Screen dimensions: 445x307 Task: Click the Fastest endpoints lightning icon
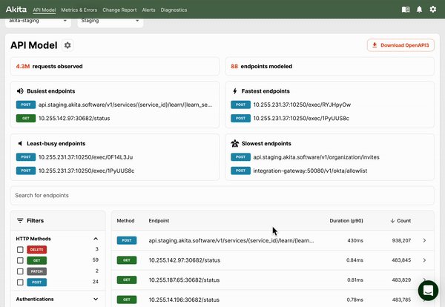coord(234,91)
